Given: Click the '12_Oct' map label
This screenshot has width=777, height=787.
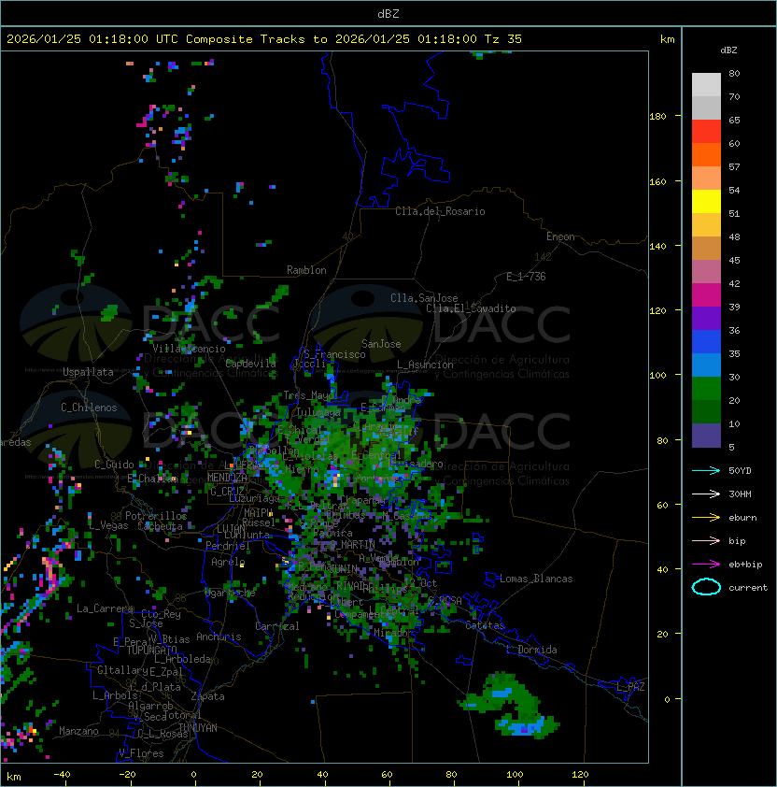Looking at the screenshot, I should click(x=420, y=583).
